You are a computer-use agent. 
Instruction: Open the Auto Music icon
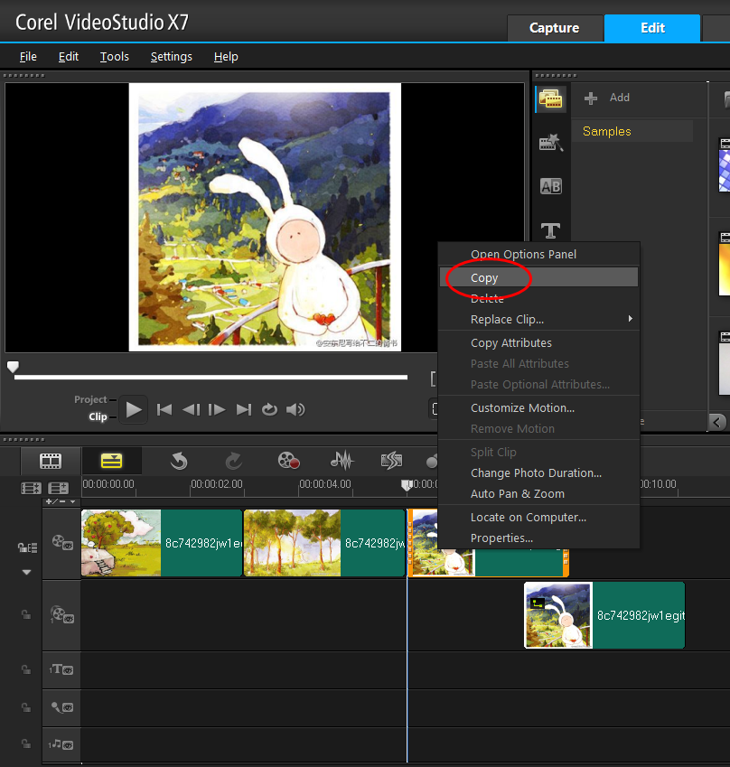(x=391, y=461)
